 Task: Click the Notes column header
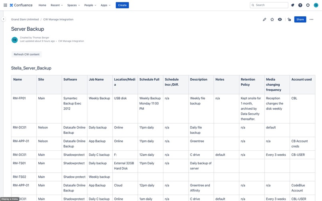point(227,85)
